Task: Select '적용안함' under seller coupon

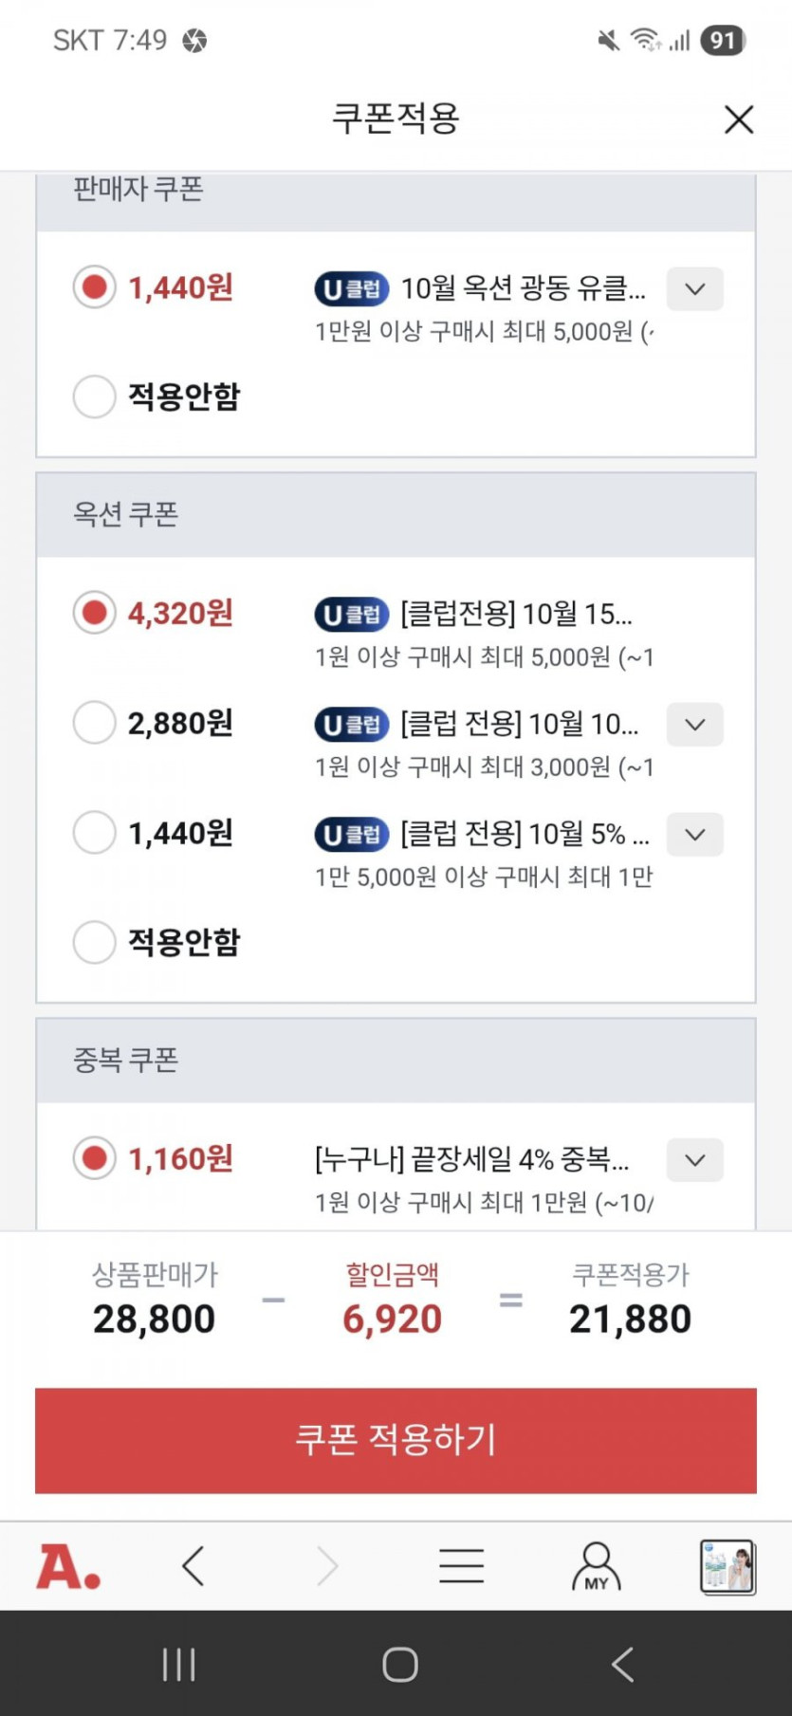Action: [95, 397]
